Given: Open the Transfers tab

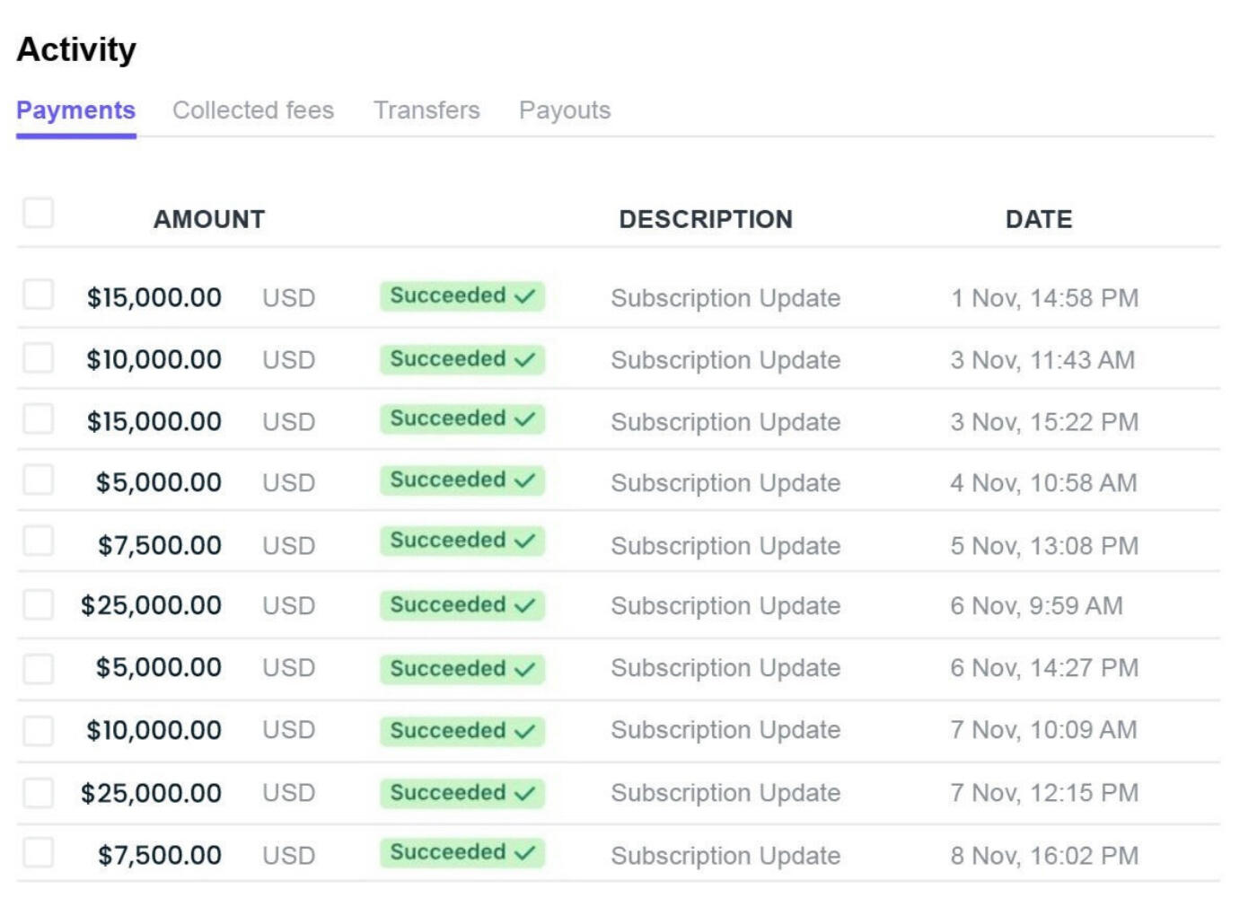Looking at the screenshot, I should (x=426, y=110).
